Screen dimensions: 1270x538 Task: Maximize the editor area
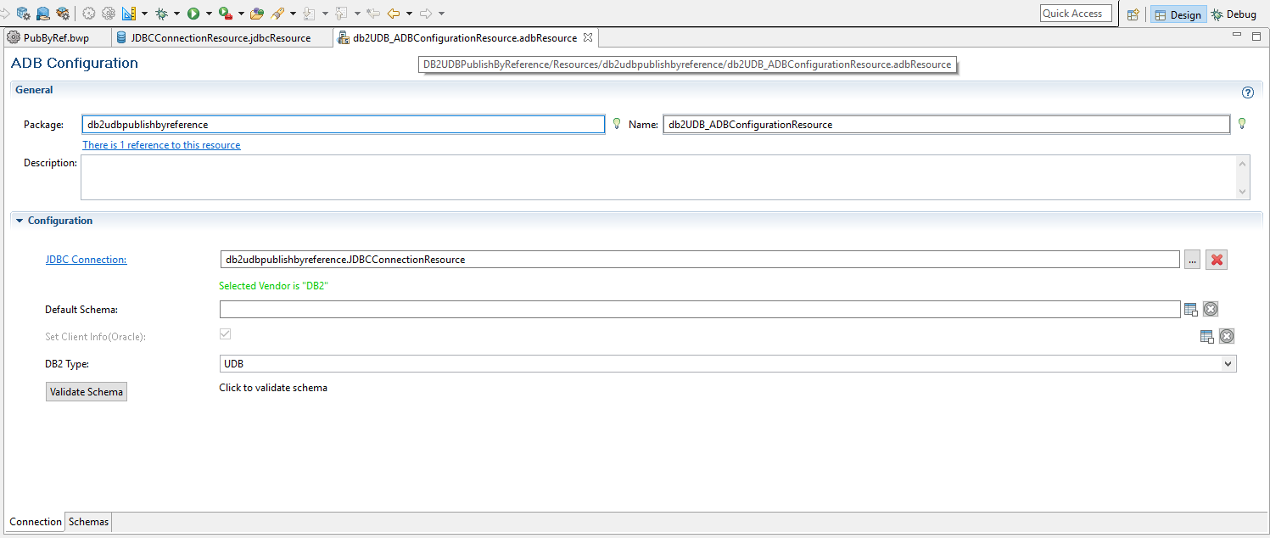click(1256, 36)
